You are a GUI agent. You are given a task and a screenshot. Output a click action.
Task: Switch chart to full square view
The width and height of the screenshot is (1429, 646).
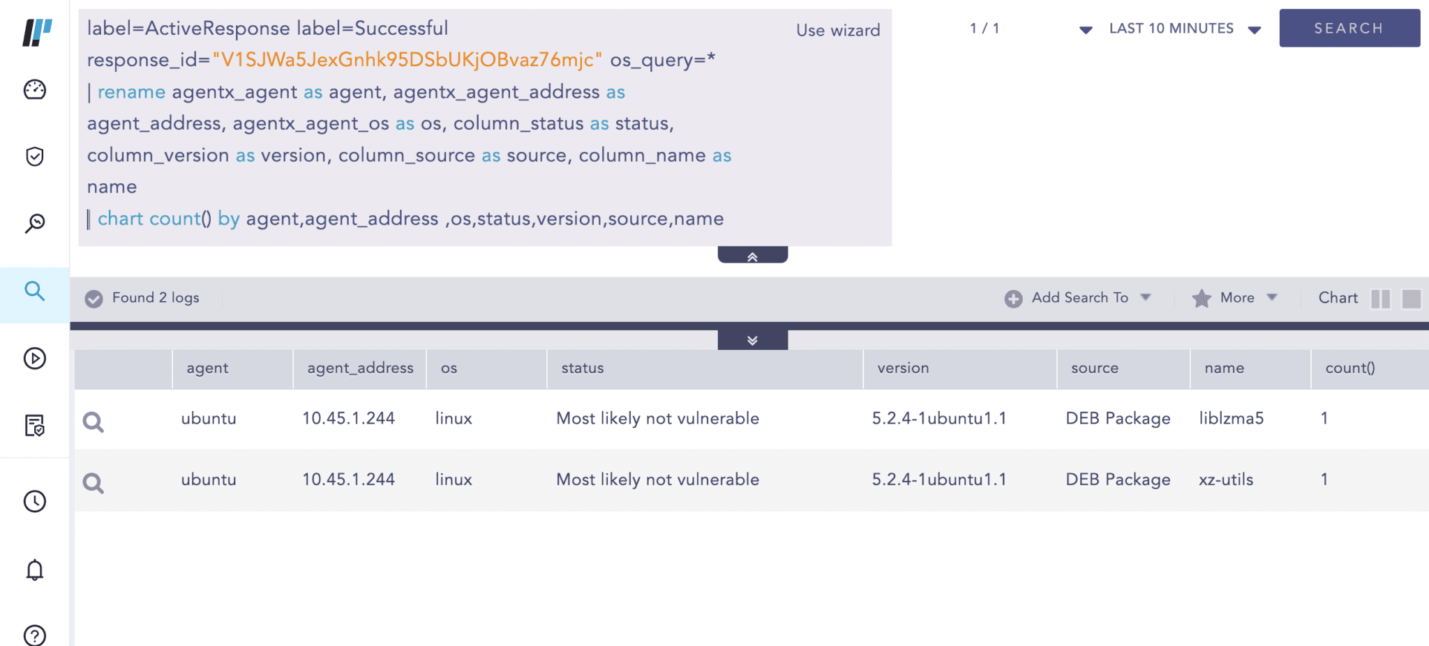(x=1411, y=299)
